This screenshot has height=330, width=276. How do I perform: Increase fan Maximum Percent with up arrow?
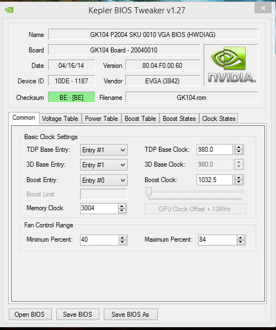241,238
